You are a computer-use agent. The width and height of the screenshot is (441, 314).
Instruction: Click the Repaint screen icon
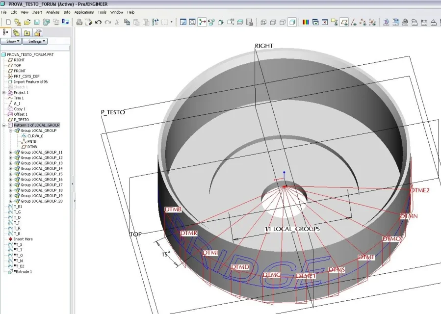pos(183,22)
